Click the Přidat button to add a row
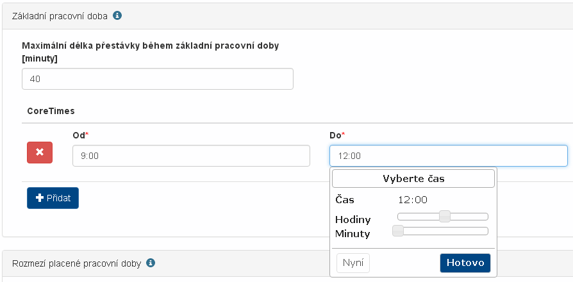This screenshot has height=282, width=573. [x=53, y=198]
